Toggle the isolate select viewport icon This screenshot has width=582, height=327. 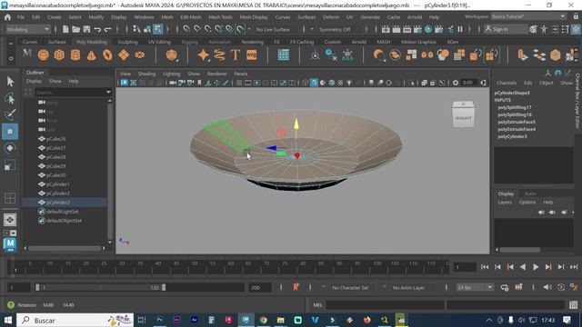click(411, 83)
